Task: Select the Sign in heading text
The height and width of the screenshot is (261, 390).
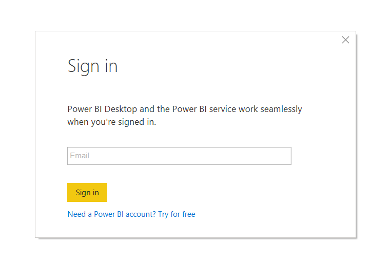Action: (92, 67)
